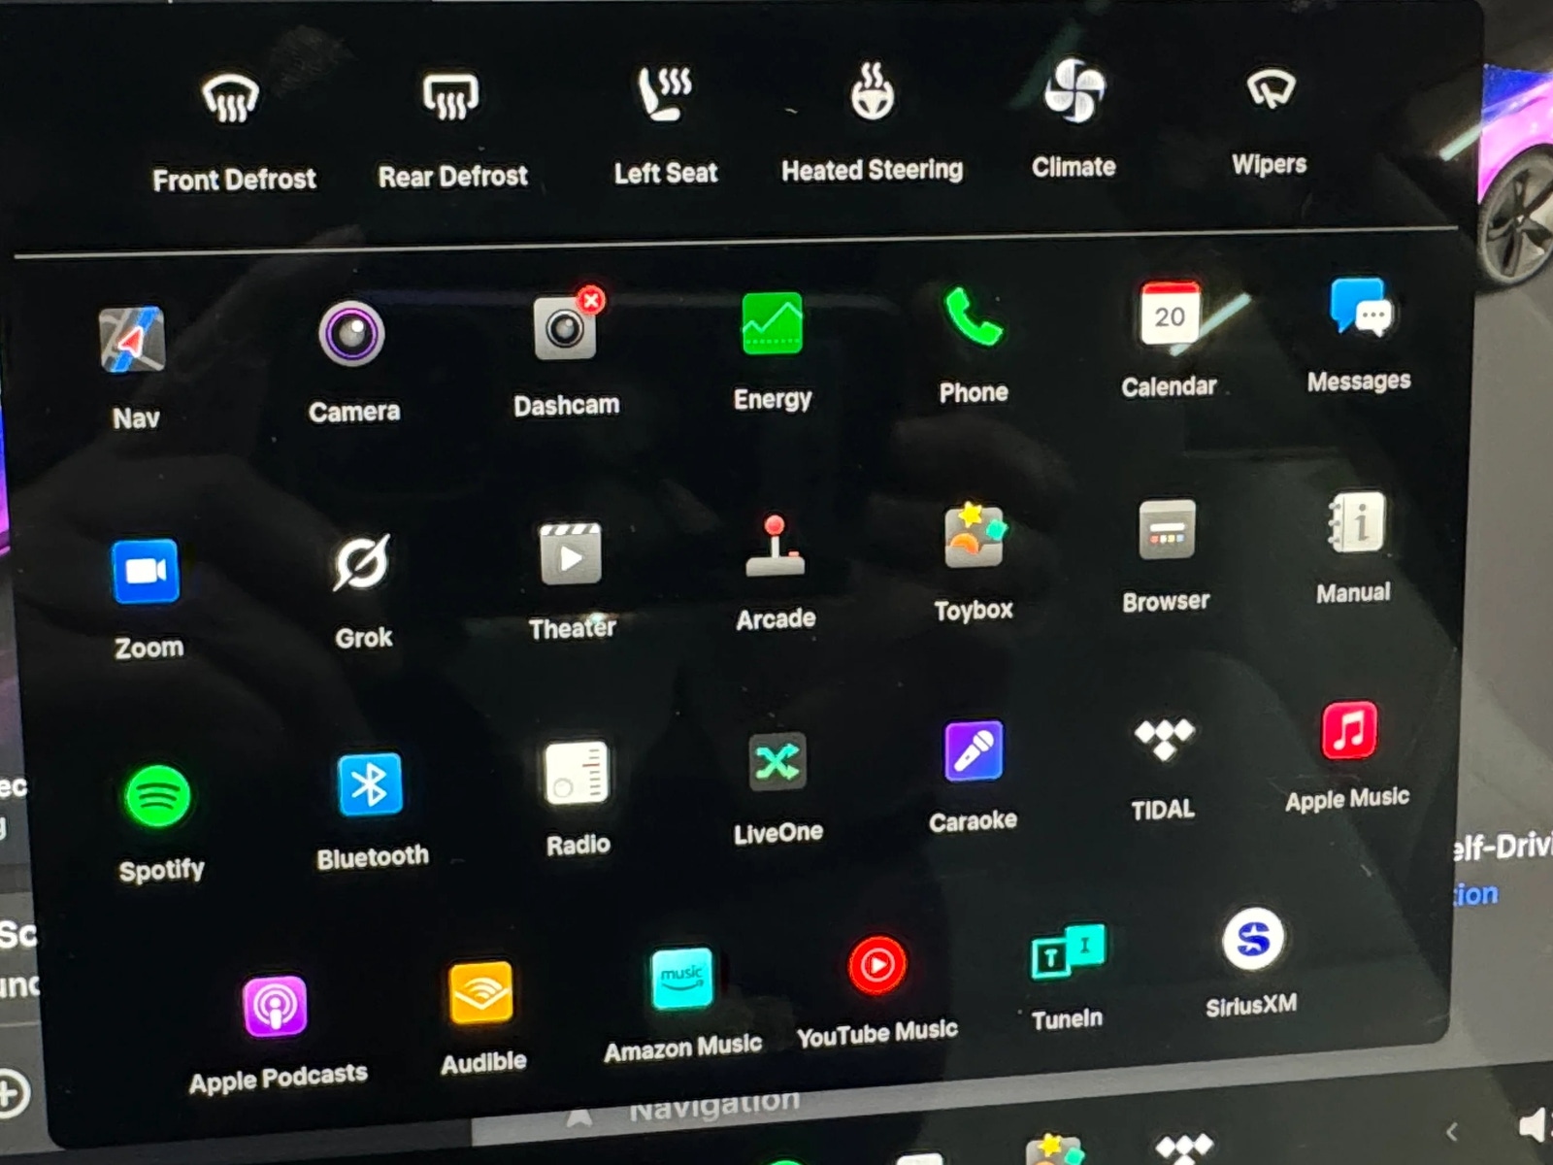This screenshot has height=1165, width=1553.
Task: Toggle Front Defrost on
Action: point(231,99)
